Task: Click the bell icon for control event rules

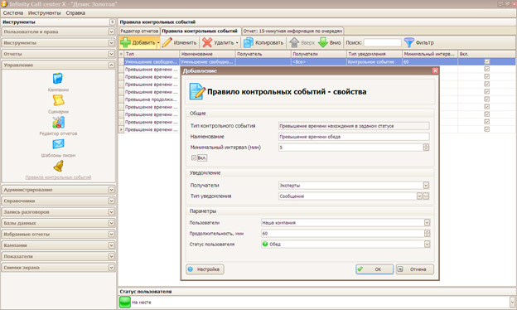Action: click(x=58, y=166)
